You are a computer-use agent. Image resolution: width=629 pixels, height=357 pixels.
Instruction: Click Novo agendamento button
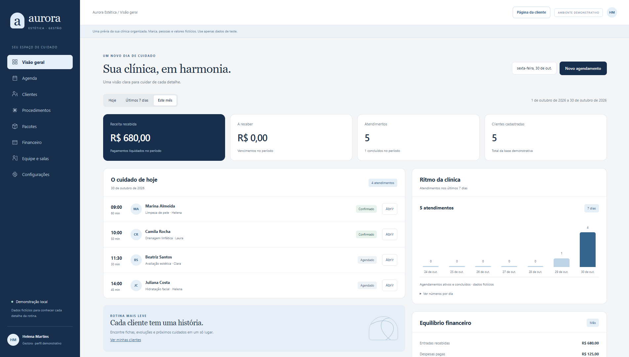click(x=583, y=68)
